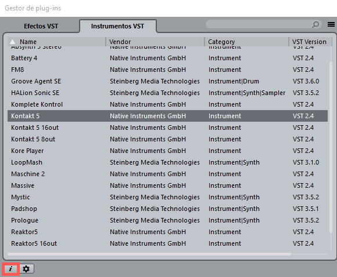Select the Reaktor5 plug-in name
Viewport: 337px width, 277px height.
(x=24, y=232)
